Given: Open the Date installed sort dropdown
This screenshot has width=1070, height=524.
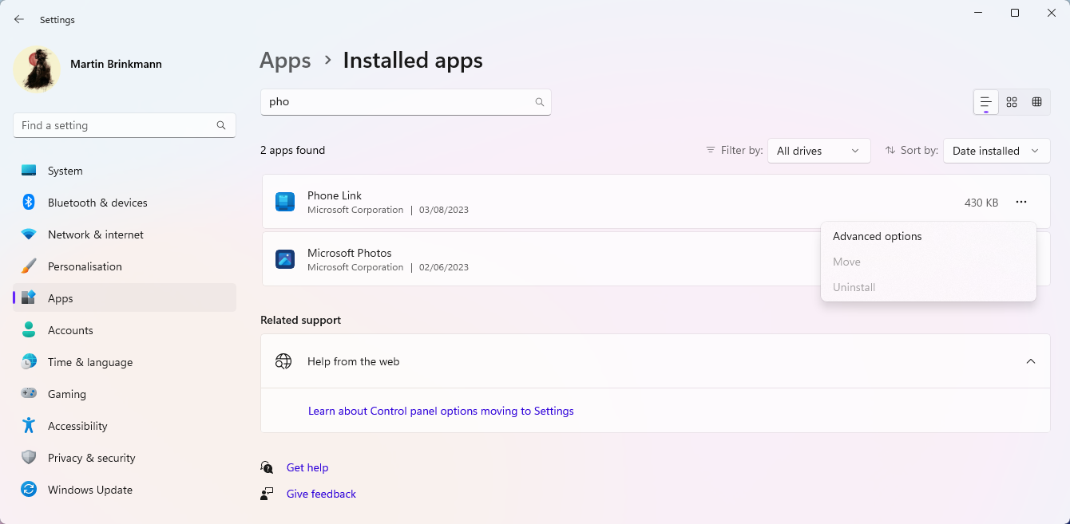Looking at the screenshot, I should coord(997,151).
